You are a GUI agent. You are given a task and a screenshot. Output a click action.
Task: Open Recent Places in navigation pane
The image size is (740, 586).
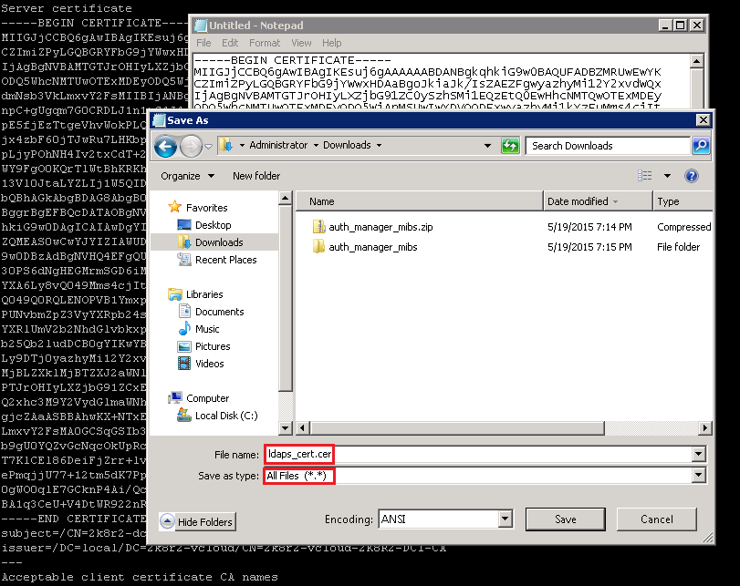click(x=225, y=260)
